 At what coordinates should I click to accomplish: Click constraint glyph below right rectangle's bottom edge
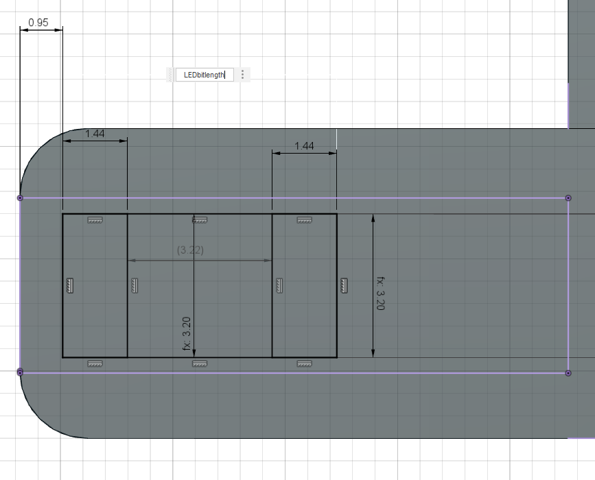[x=304, y=363]
